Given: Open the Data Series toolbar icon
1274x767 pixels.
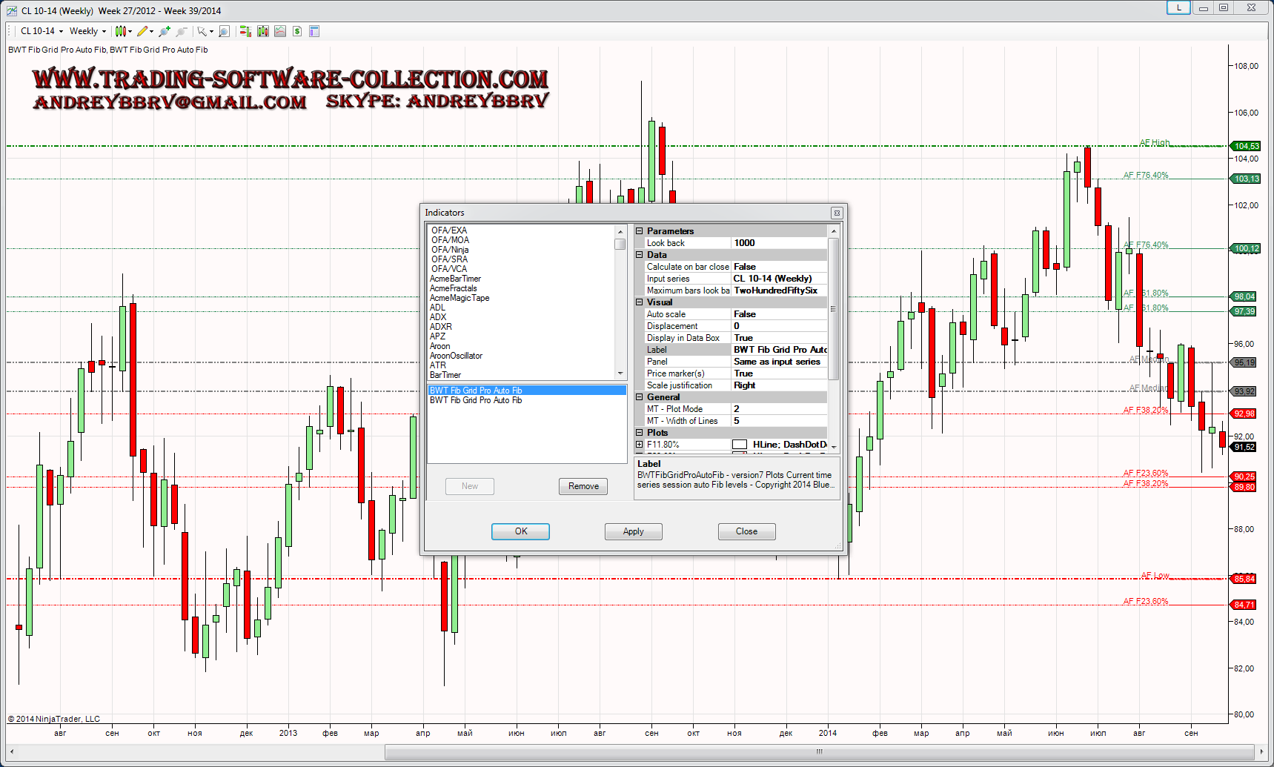Looking at the screenshot, I should click(x=262, y=31).
